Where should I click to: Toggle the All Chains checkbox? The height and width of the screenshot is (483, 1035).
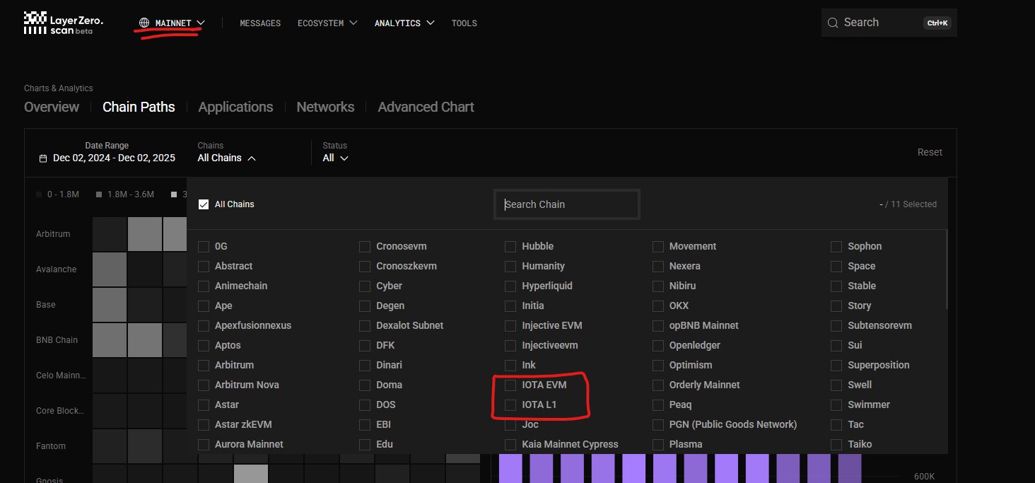point(204,204)
